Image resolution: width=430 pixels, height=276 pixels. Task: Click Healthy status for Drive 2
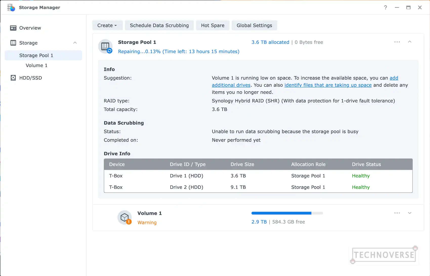361,187
